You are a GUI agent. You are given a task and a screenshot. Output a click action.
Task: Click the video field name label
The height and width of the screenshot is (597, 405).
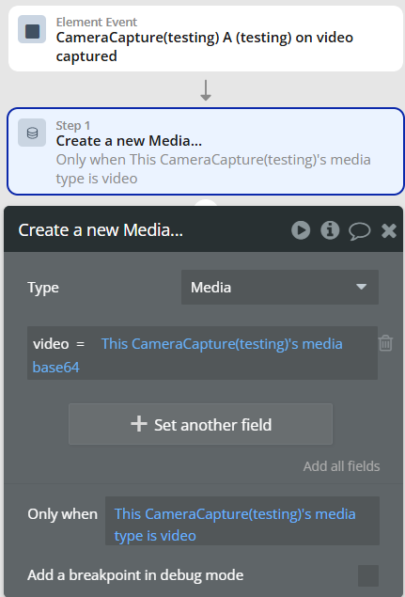pyautogui.click(x=51, y=344)
